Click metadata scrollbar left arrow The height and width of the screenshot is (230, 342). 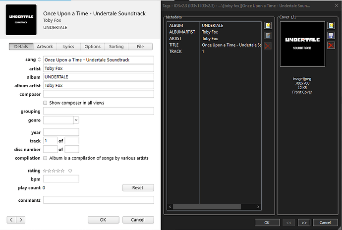(x=170, y=207)
